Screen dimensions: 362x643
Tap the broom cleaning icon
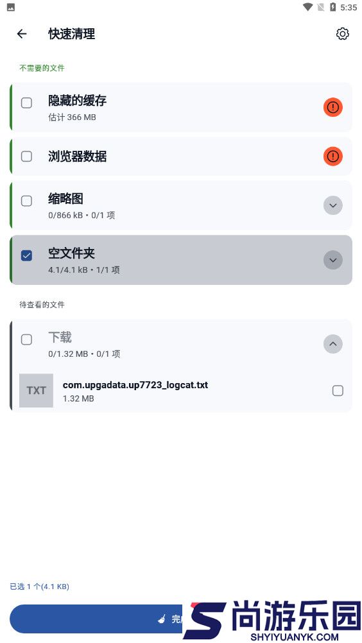(x=162, y=619)
